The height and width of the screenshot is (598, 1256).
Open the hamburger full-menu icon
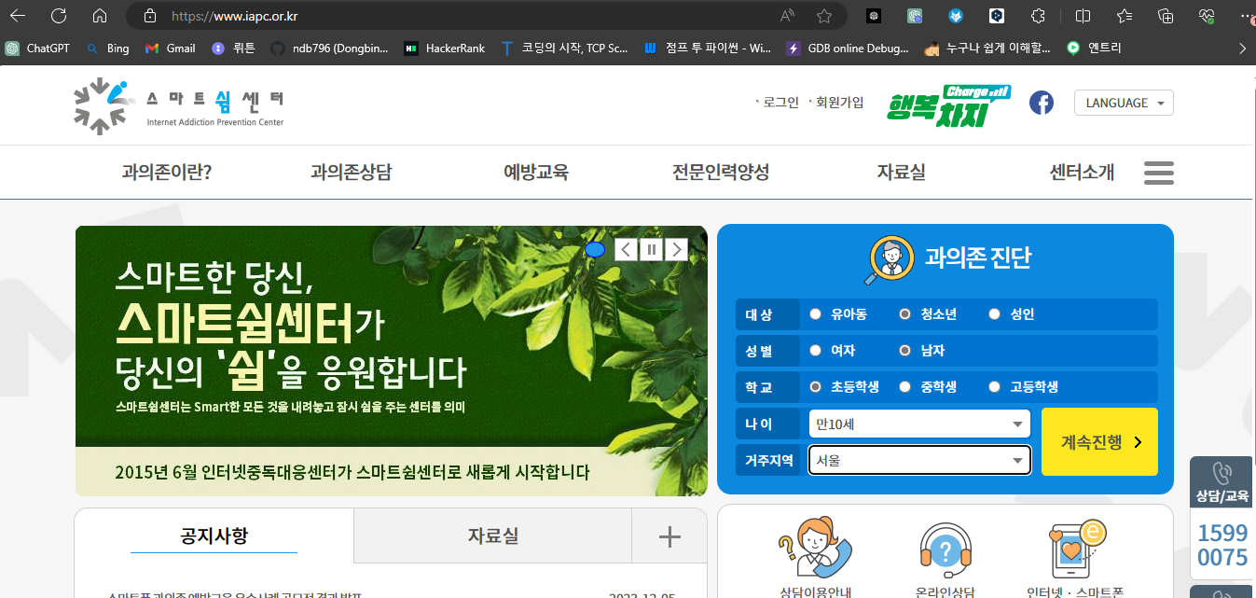1158,173
